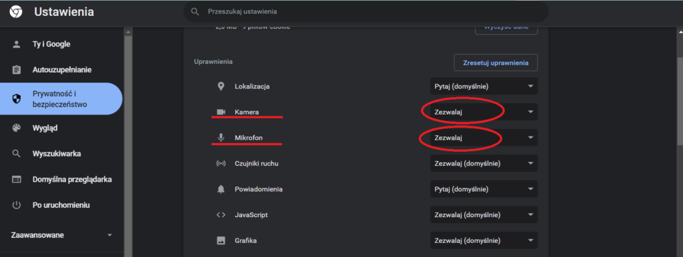Open the Kamera Zezwalaj dropdown
Viewport: 683px width, 257px height.
(x=484, y=112)
